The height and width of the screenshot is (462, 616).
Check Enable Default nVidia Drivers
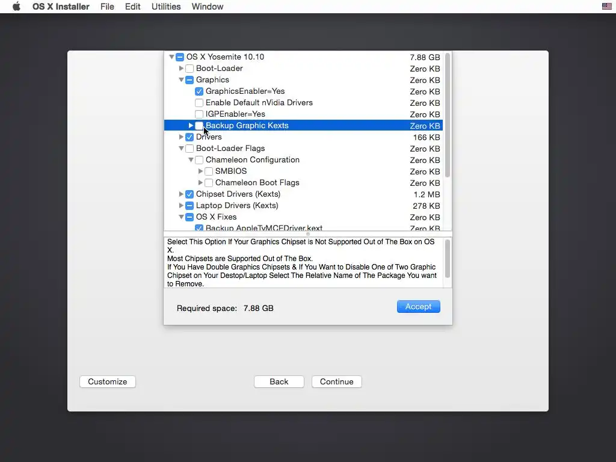point(199,102)
